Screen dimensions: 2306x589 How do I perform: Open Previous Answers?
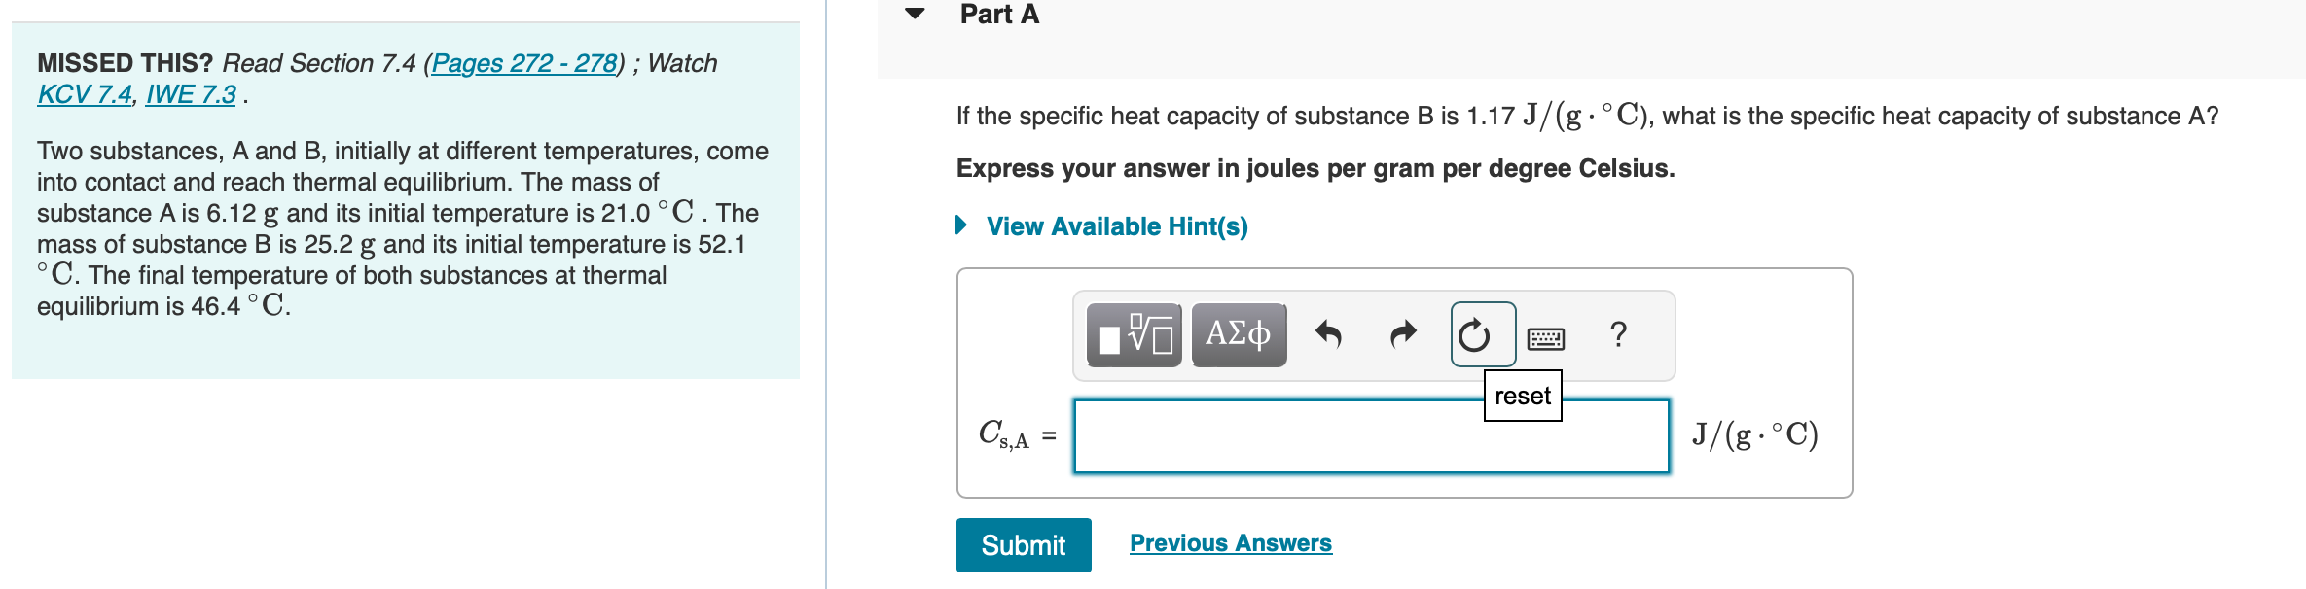(x=1230, y=543)
